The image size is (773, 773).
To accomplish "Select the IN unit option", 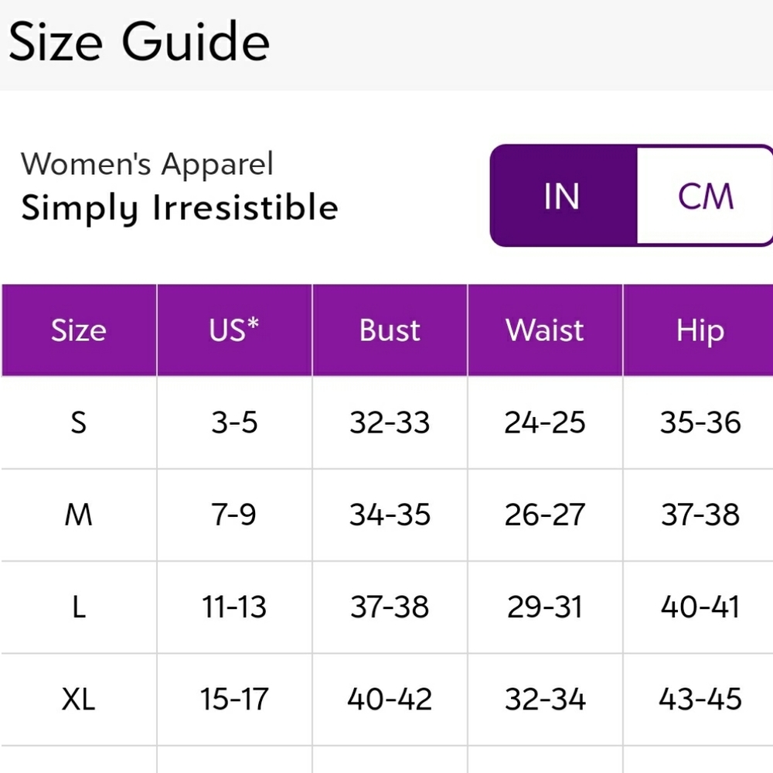I will [x=564, y=196].
